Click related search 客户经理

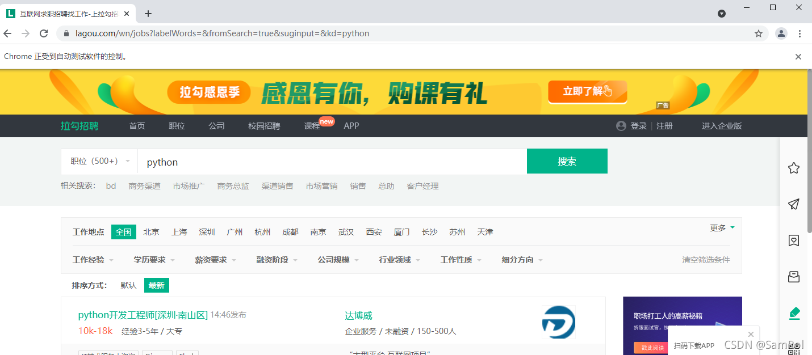pos(423,186)
